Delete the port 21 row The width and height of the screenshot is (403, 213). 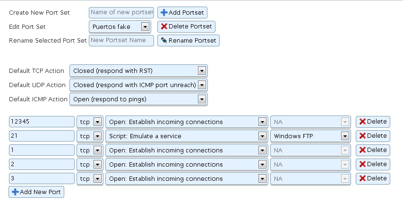coord(372,136)
